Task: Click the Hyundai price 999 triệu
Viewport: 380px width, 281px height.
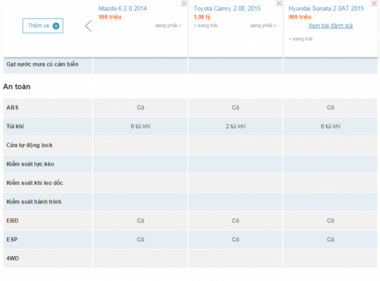Action: tap(300, 17)
